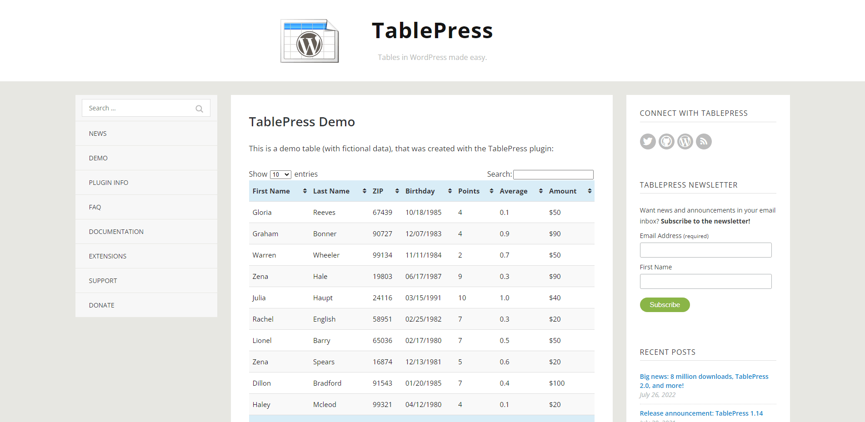
Task: Open 'Release announcement: TablePress 1.14' post
Action: [x=701, y=413]
